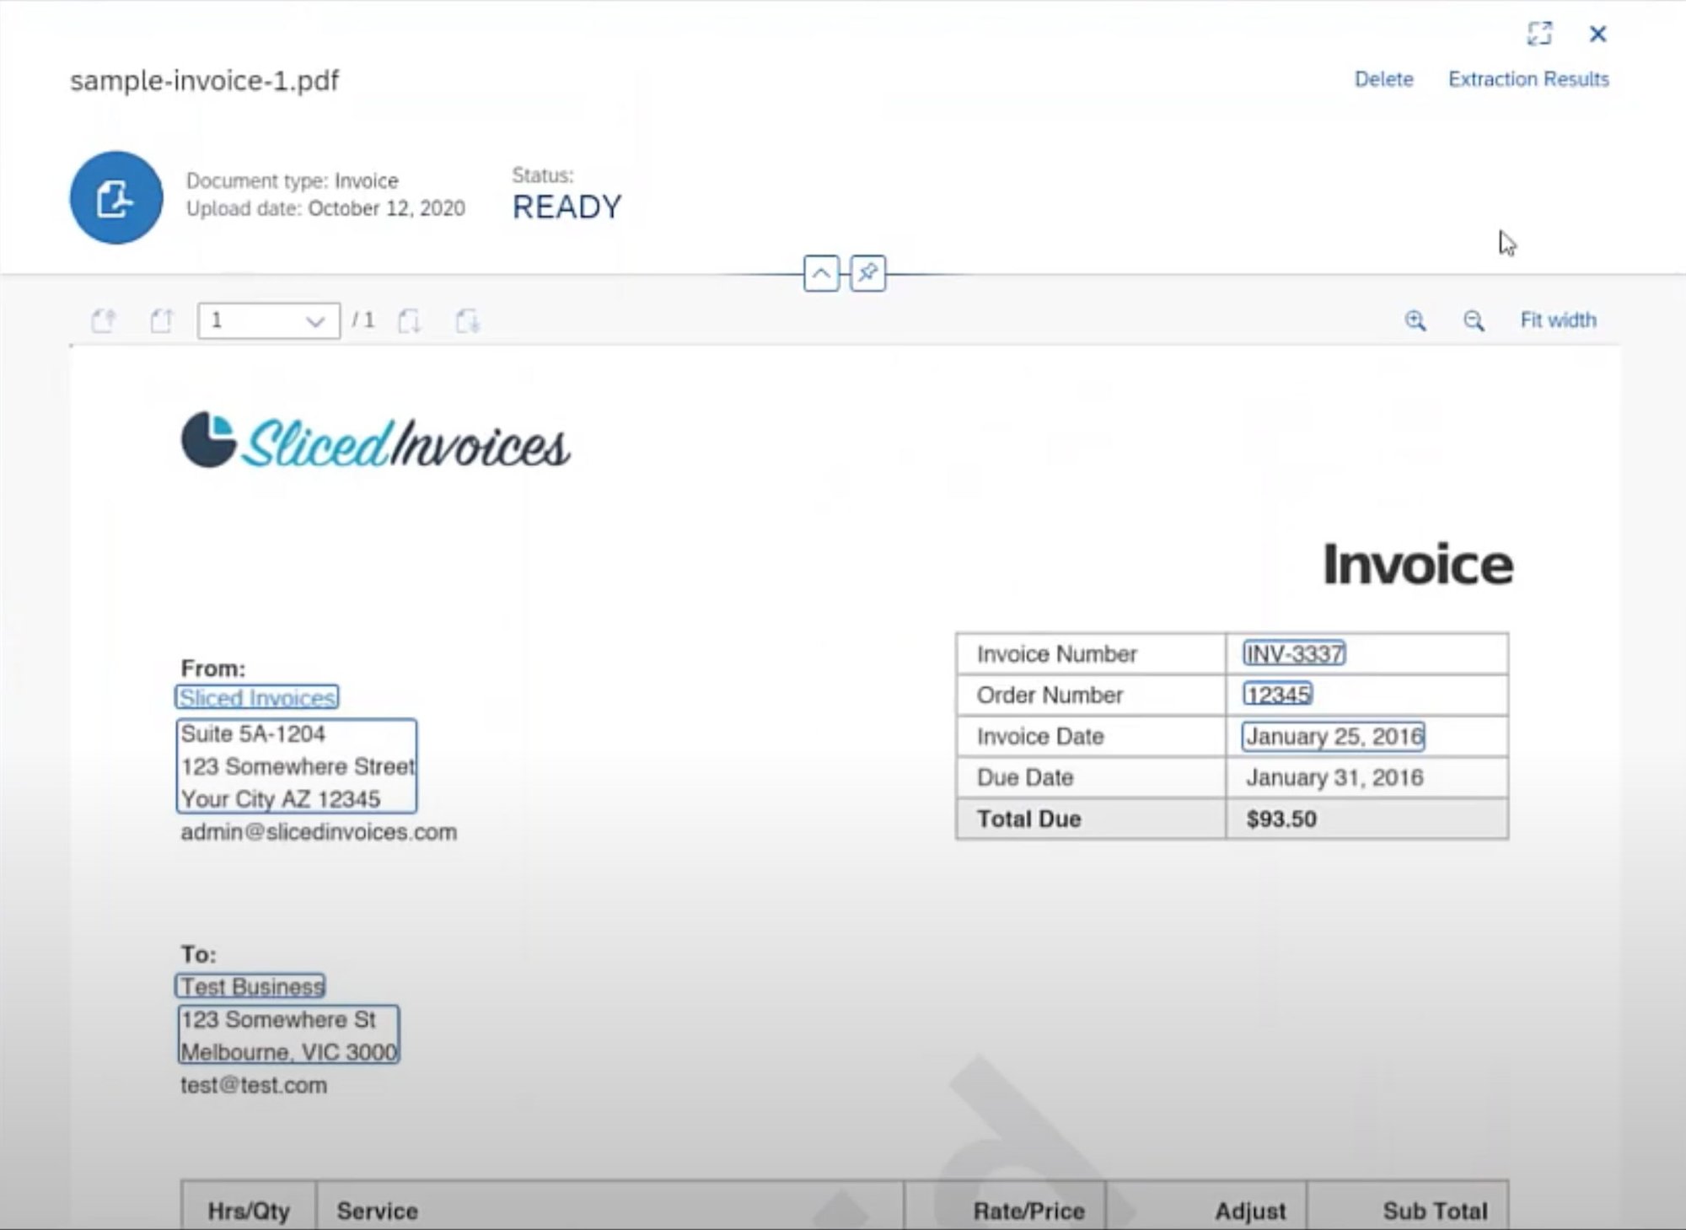
Task: Delete the sample-invoice-1.pdf document
Action: click(x=1383, y=79)
